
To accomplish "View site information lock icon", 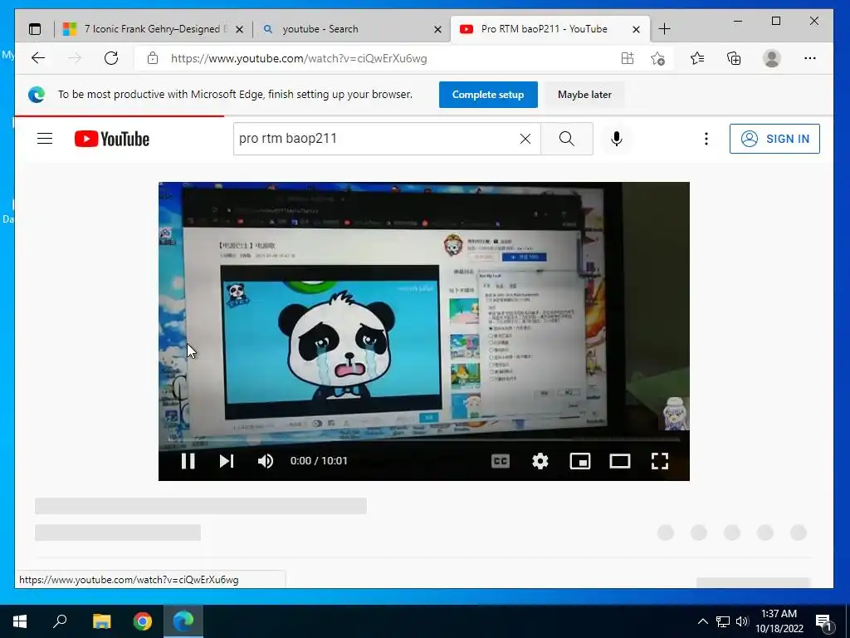I will (153, 58).
